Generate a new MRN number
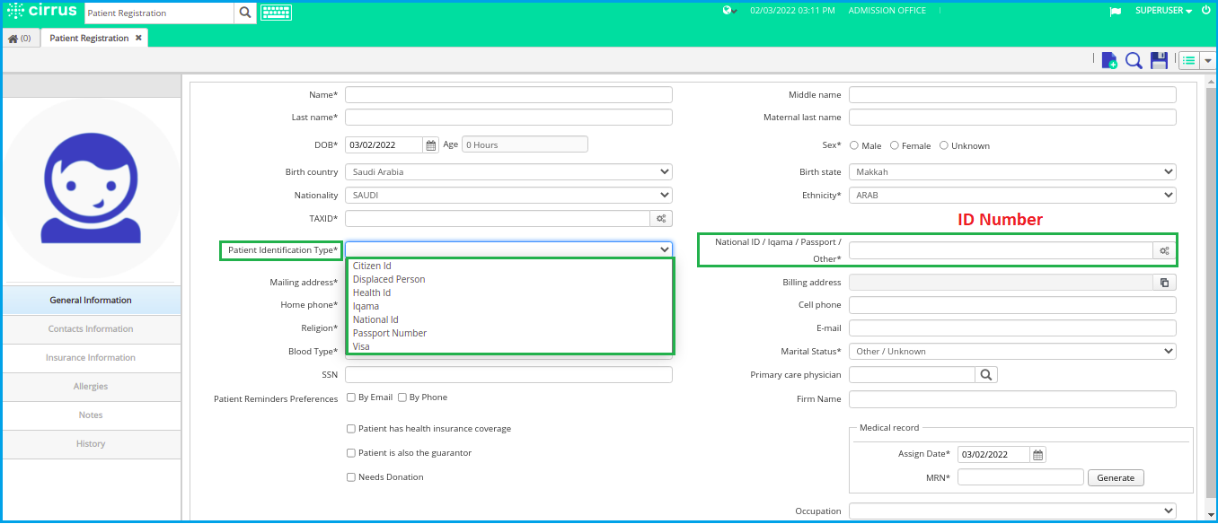The image size is (1218, 524). tap(1115, 477)
